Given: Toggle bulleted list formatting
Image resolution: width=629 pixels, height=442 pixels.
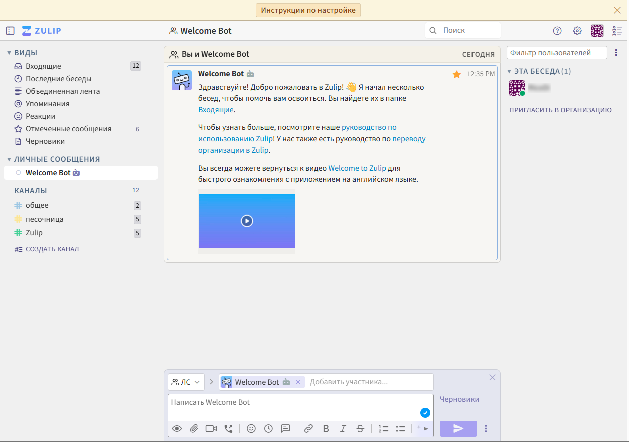Looking at the screenshot, I should [x=400, y=429].
